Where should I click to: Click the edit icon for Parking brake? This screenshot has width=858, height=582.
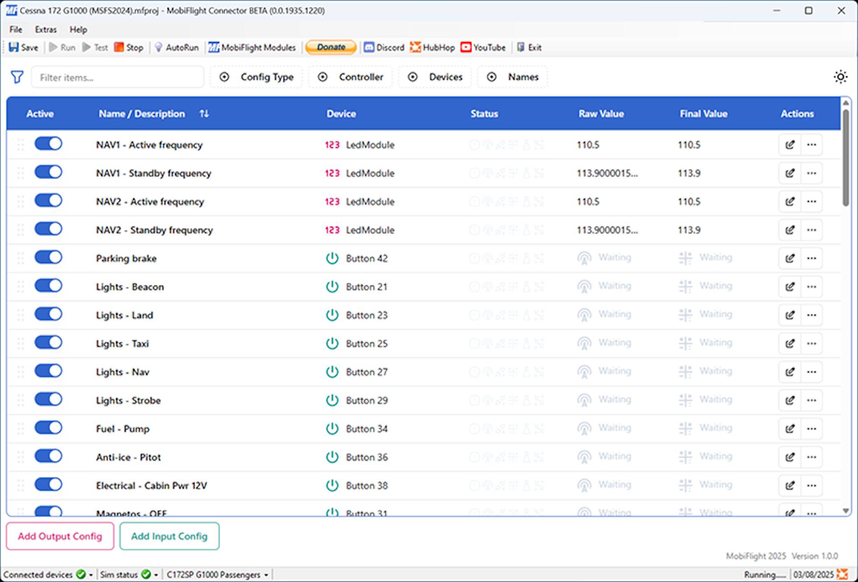(790, 258)
